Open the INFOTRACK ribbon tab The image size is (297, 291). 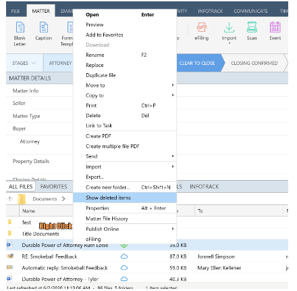point(210,11)
